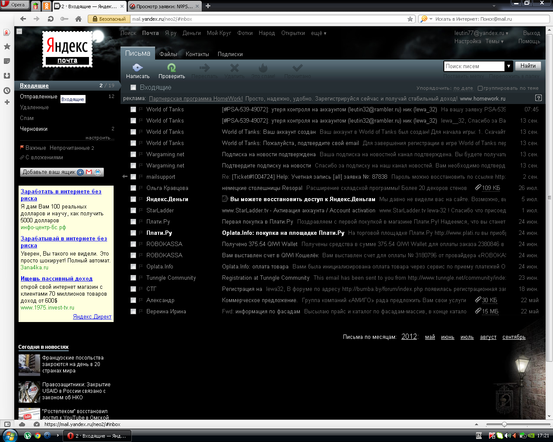553x442 pixels.
Task: Open the Темы themes dropdown
Action: (494, 41)
